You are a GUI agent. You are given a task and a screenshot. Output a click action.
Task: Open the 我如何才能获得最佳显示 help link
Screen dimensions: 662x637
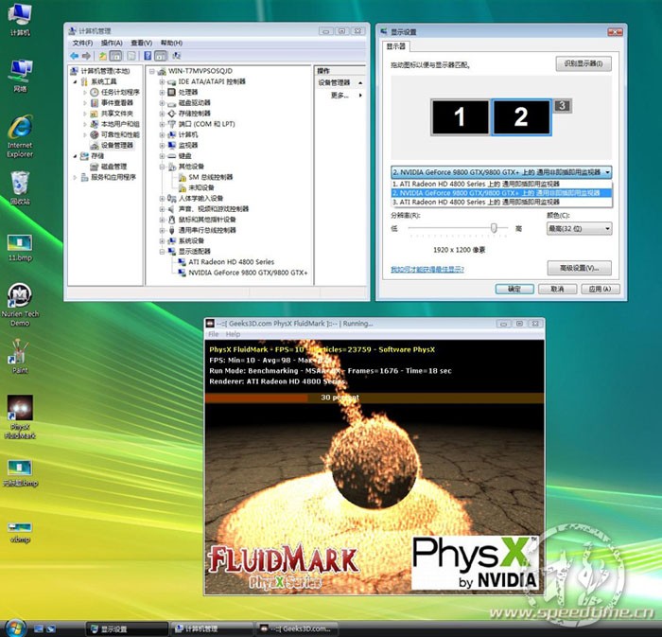[427, 269]
